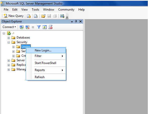Open the Activity Monitor icon
Image resolution: width=148 pixels, height=114 pixels.
click(x=62, y=16)
